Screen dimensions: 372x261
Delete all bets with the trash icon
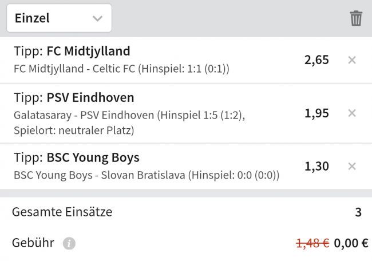tap(356, 18)
